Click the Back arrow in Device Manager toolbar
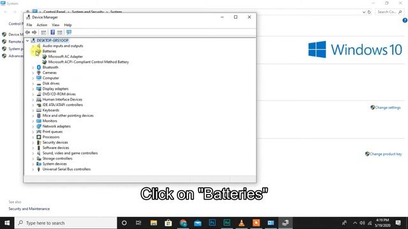Viewport: 408px width, 229px height. (27, 32)
